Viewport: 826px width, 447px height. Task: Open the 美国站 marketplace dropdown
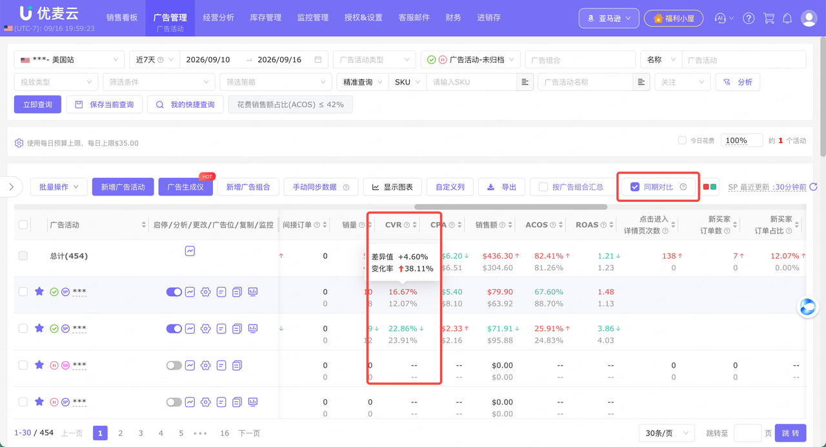70,59
